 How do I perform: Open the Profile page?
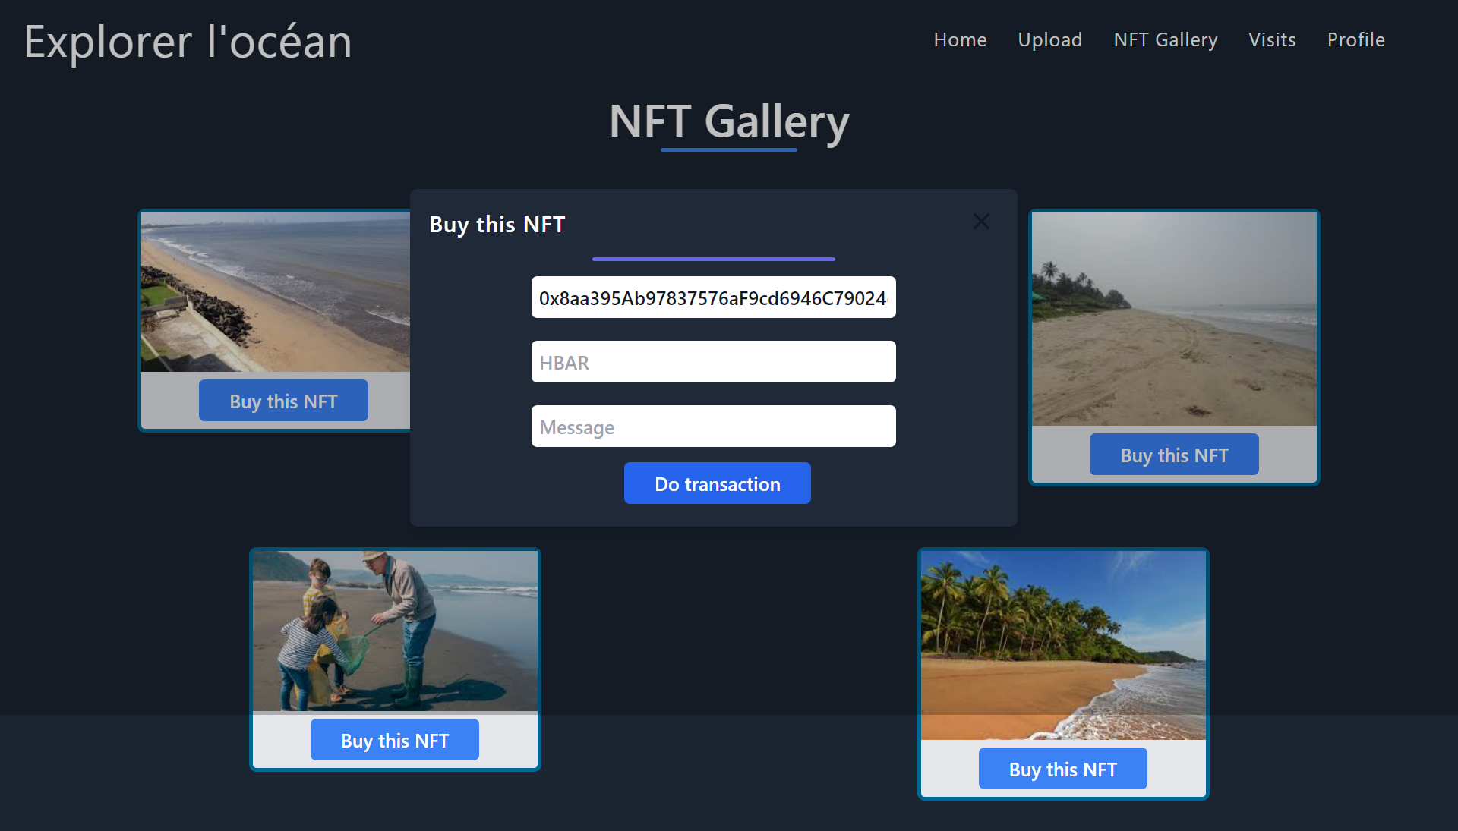[x=1355, y=39]
